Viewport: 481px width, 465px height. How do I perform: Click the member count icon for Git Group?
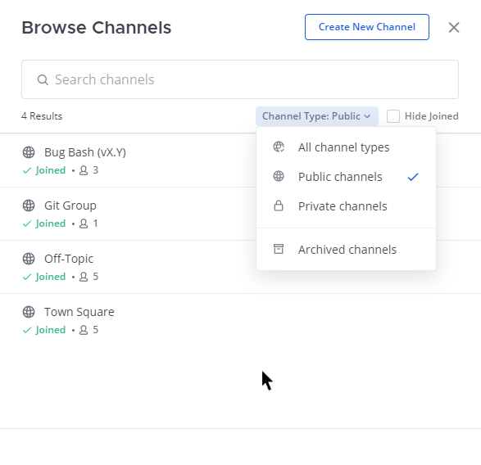click(x=84, y=223)
